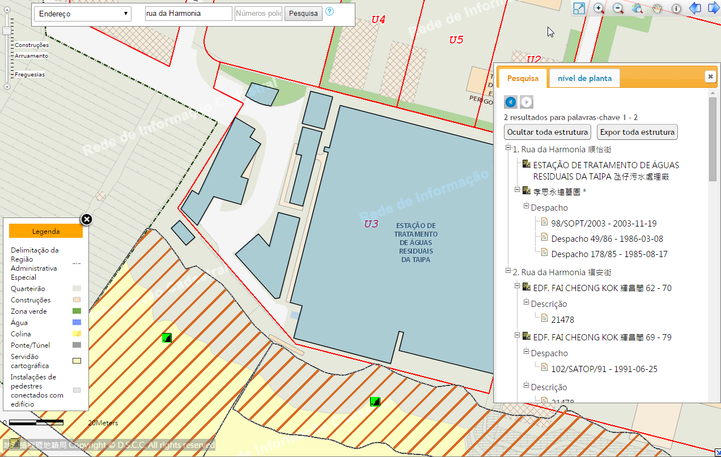Image resolution: width=721 pixels, height=457 pixels.
Task: Collapse the 1. Rua da Harmonia node
Action: pos(508,150)
